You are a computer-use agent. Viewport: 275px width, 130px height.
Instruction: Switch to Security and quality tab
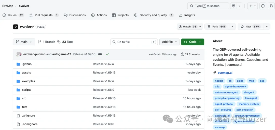click(x=154, y=15)
